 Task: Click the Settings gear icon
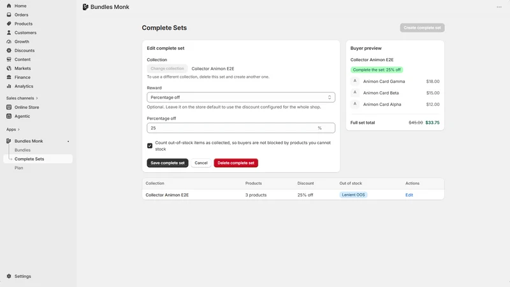9,276
